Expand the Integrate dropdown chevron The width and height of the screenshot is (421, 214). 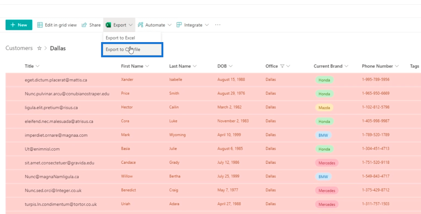[207, 25]
